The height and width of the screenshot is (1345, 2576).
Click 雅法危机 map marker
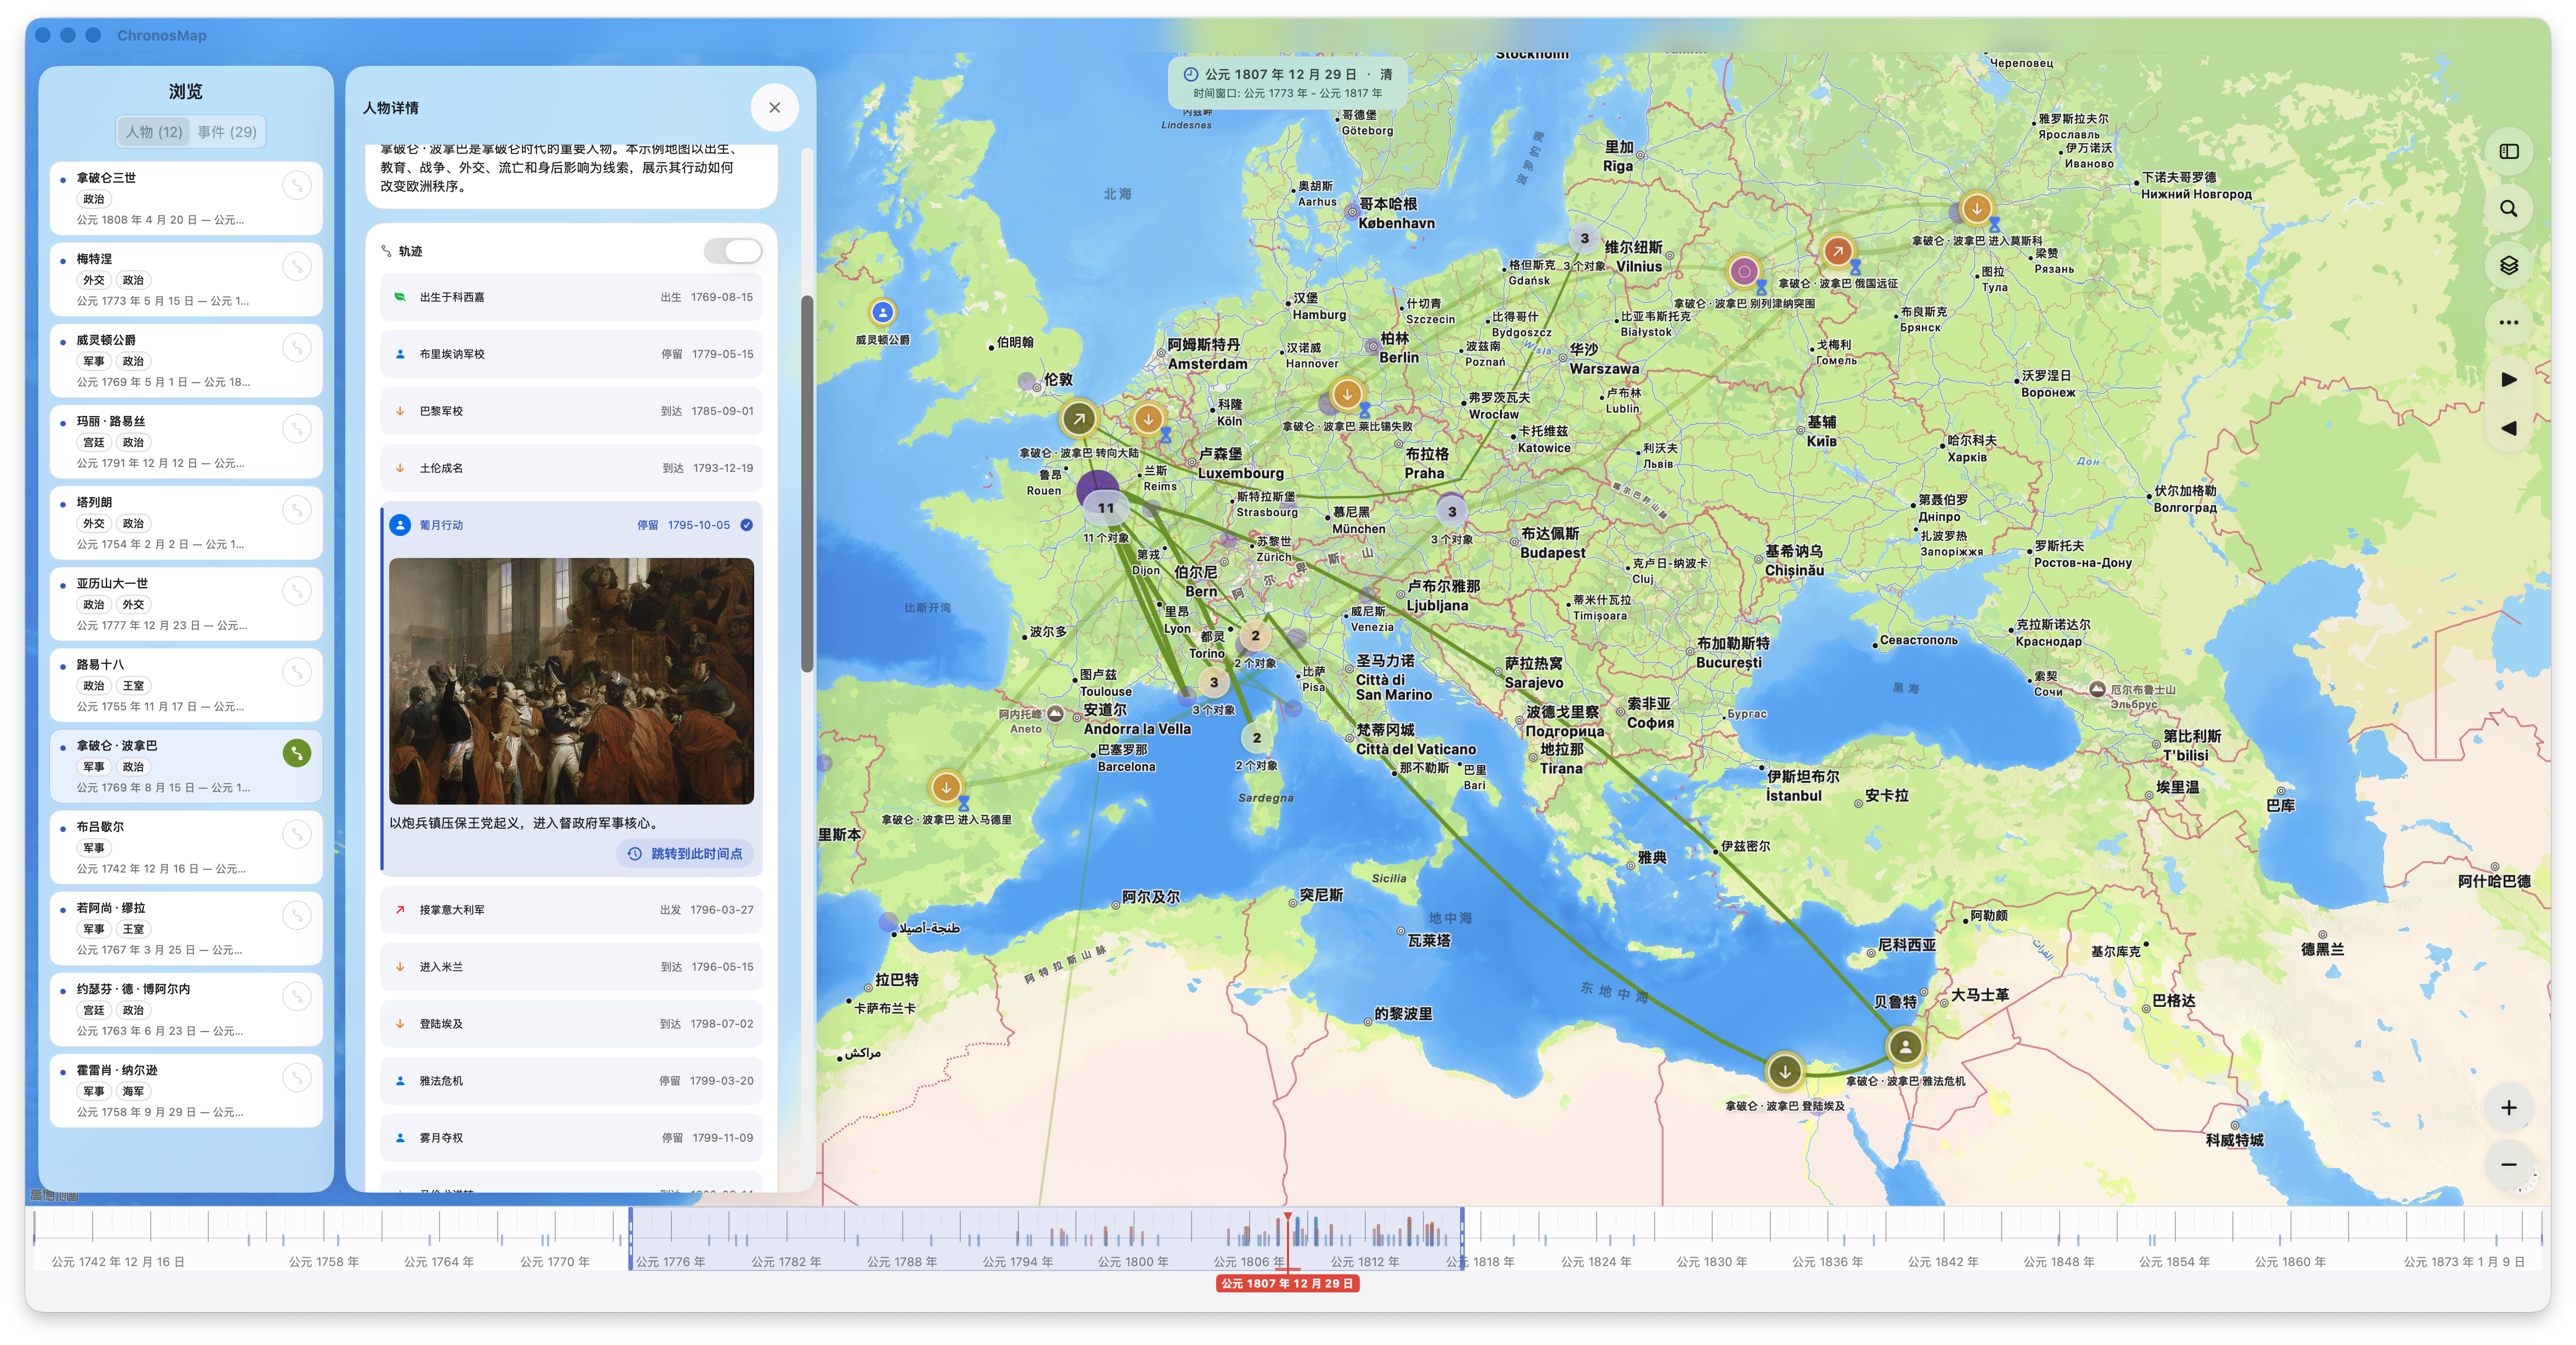pos(1905,1047)
